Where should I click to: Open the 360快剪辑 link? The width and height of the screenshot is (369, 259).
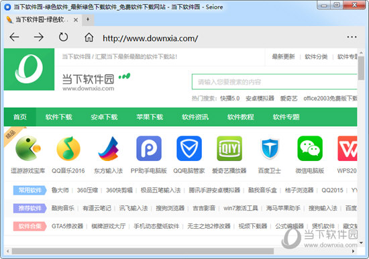119,190
